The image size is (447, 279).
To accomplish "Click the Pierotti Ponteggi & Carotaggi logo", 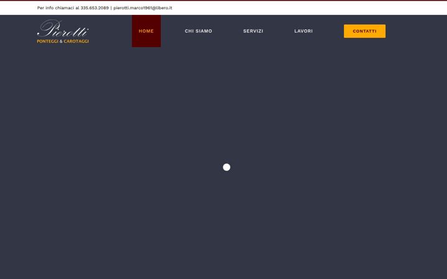I will coord(63,32).
